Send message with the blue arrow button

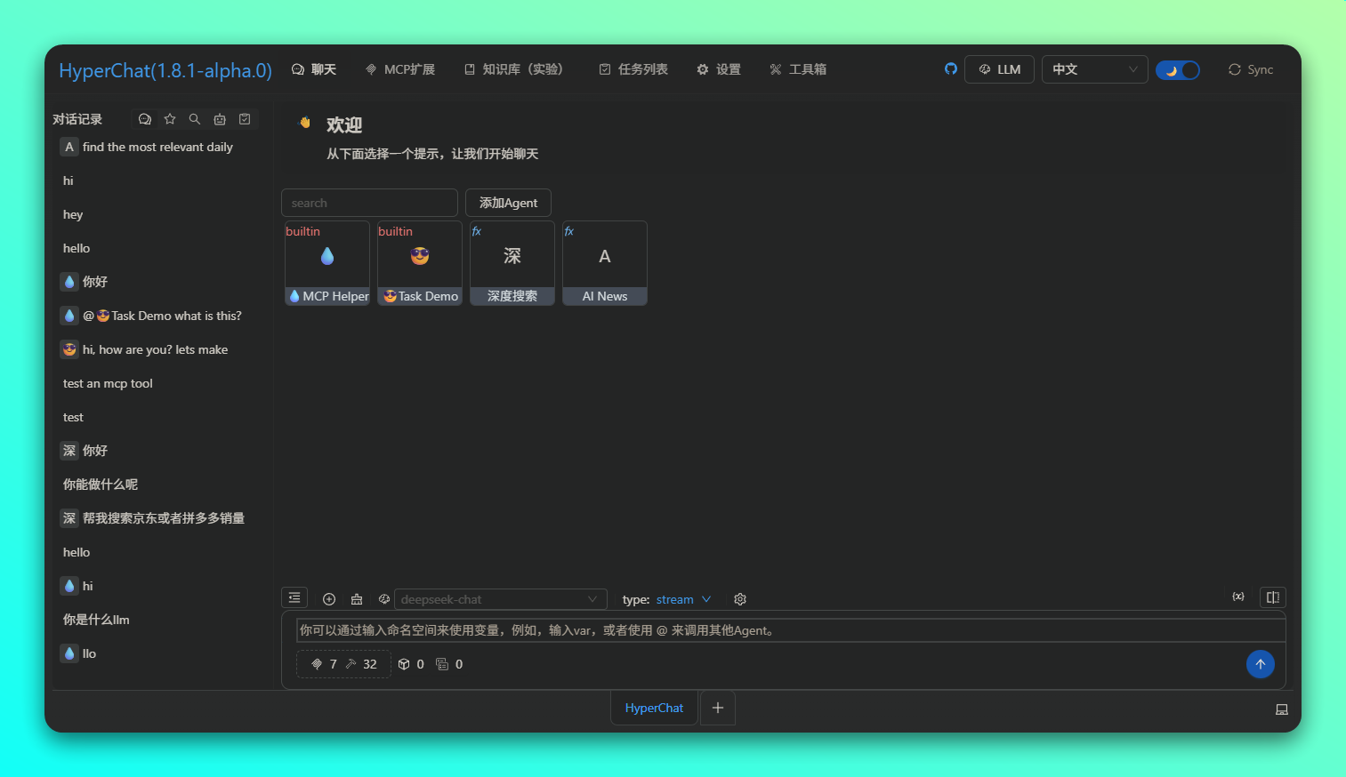coord(1261,664)
